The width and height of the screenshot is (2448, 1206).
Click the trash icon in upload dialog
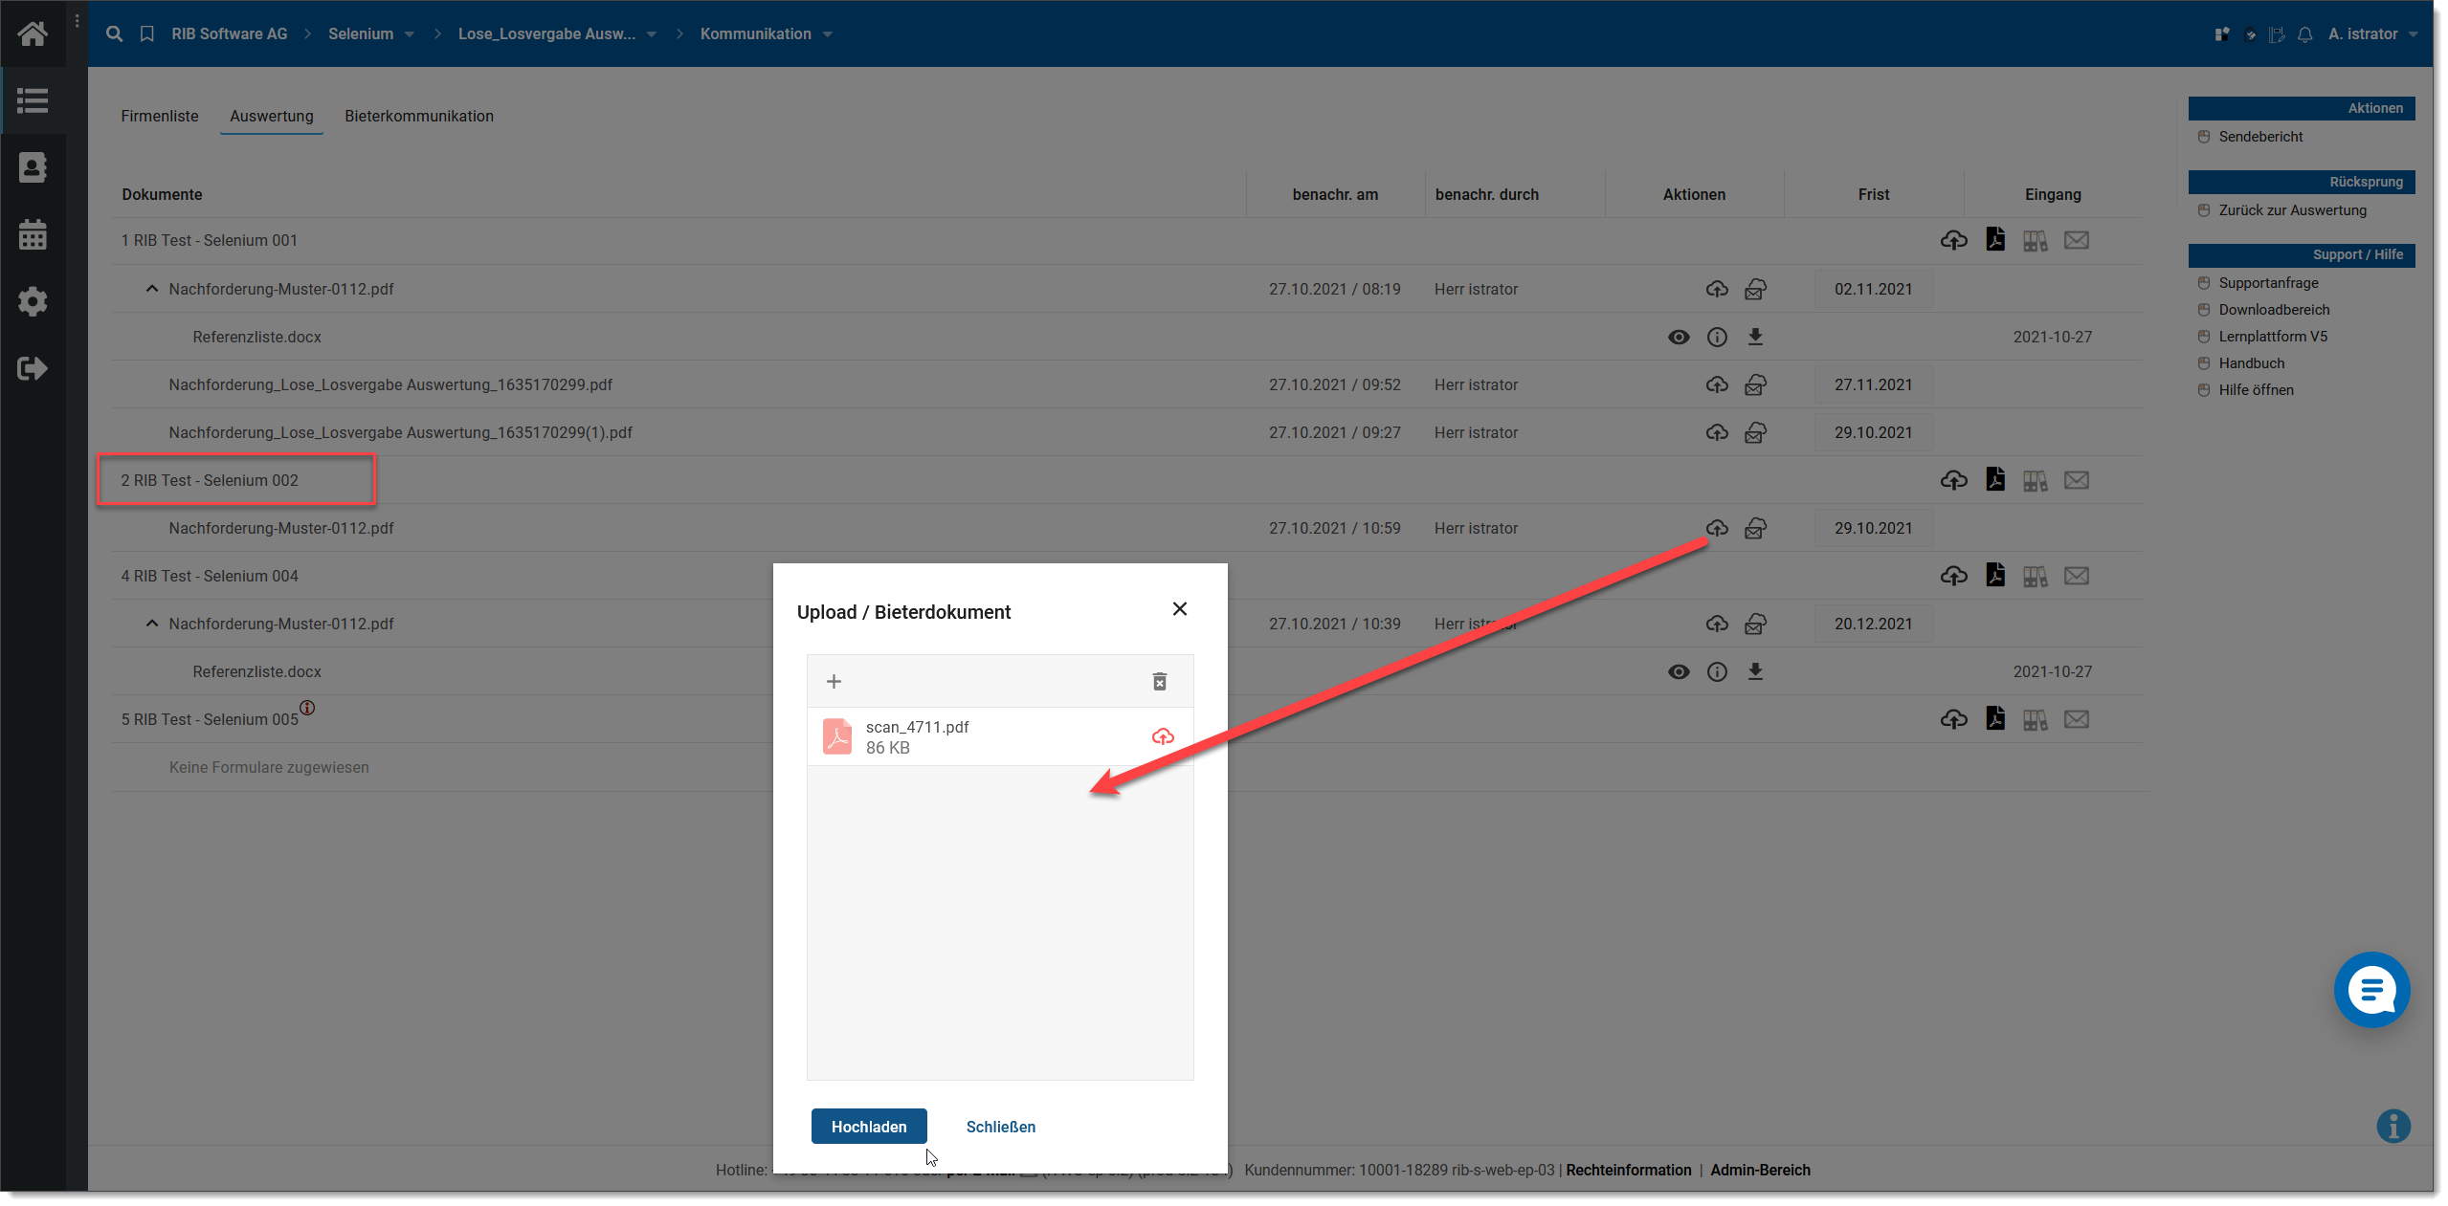click(x=1159, y=681)
